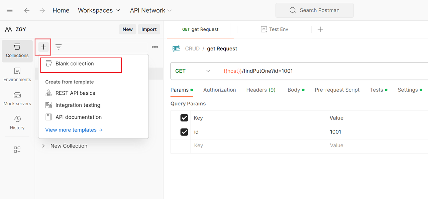The width and height of the screenshot is (428, 199).
Task: Toggle the header checkbox for all params
Action: click(184, 118)
